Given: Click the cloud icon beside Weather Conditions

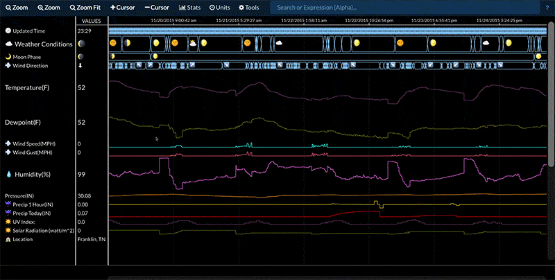Looking at the screenshot, I should pyautogui.click(x=8, y=43).
